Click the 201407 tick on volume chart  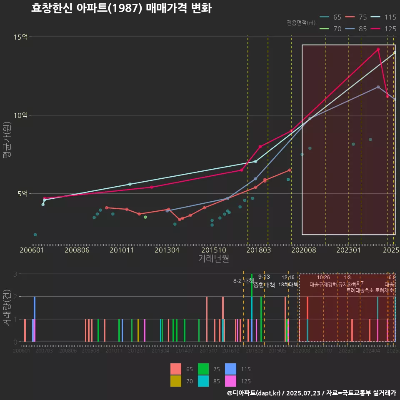click(185, 351)
